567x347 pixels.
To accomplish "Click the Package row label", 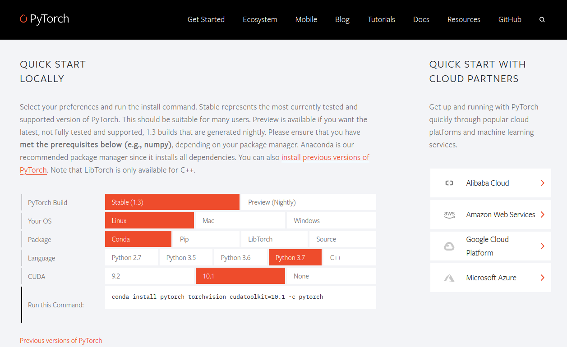I will click(x=39, y=239).
